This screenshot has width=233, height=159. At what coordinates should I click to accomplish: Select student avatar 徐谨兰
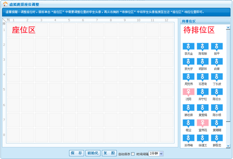click(x=203, y=138)
